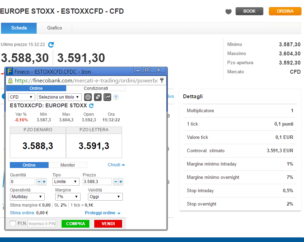The height and width of the screenshot is (242, 304).
Task: Maximize the Fineco popup window
Action: tap(147, 70)
